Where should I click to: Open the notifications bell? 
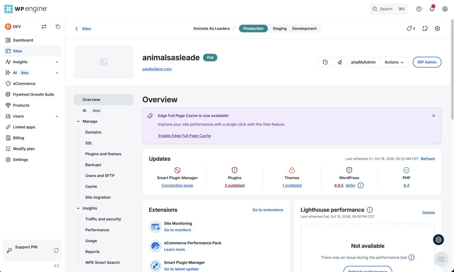432,9
